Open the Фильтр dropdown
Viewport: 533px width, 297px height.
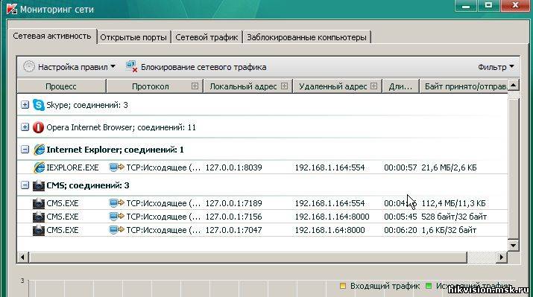496,67
